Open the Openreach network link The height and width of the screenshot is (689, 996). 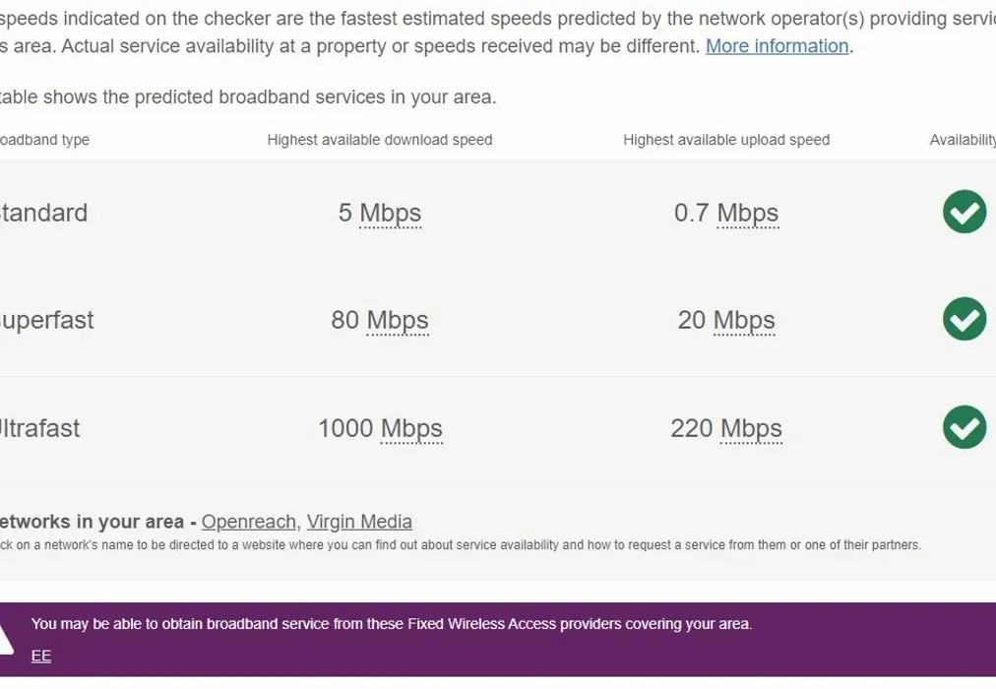tap(248, 522)
